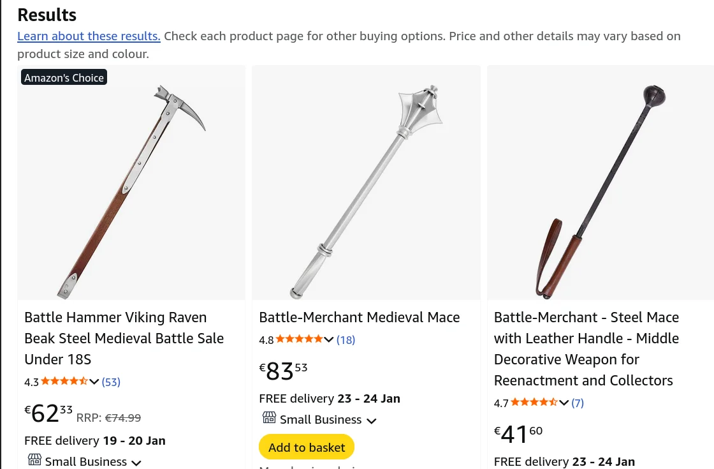Expand Small Business details for Medieval Mace

(x=372, y=421)
